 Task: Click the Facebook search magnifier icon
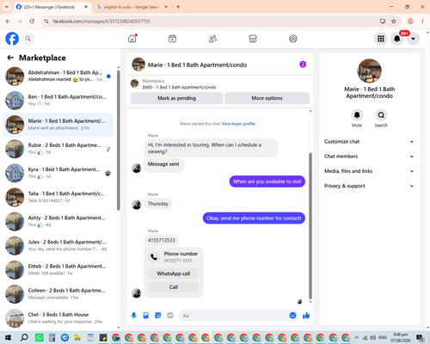coord(28,39)
